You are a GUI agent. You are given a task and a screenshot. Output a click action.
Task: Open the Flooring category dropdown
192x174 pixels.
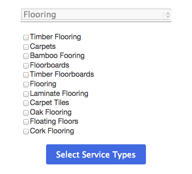pos(96,15)
